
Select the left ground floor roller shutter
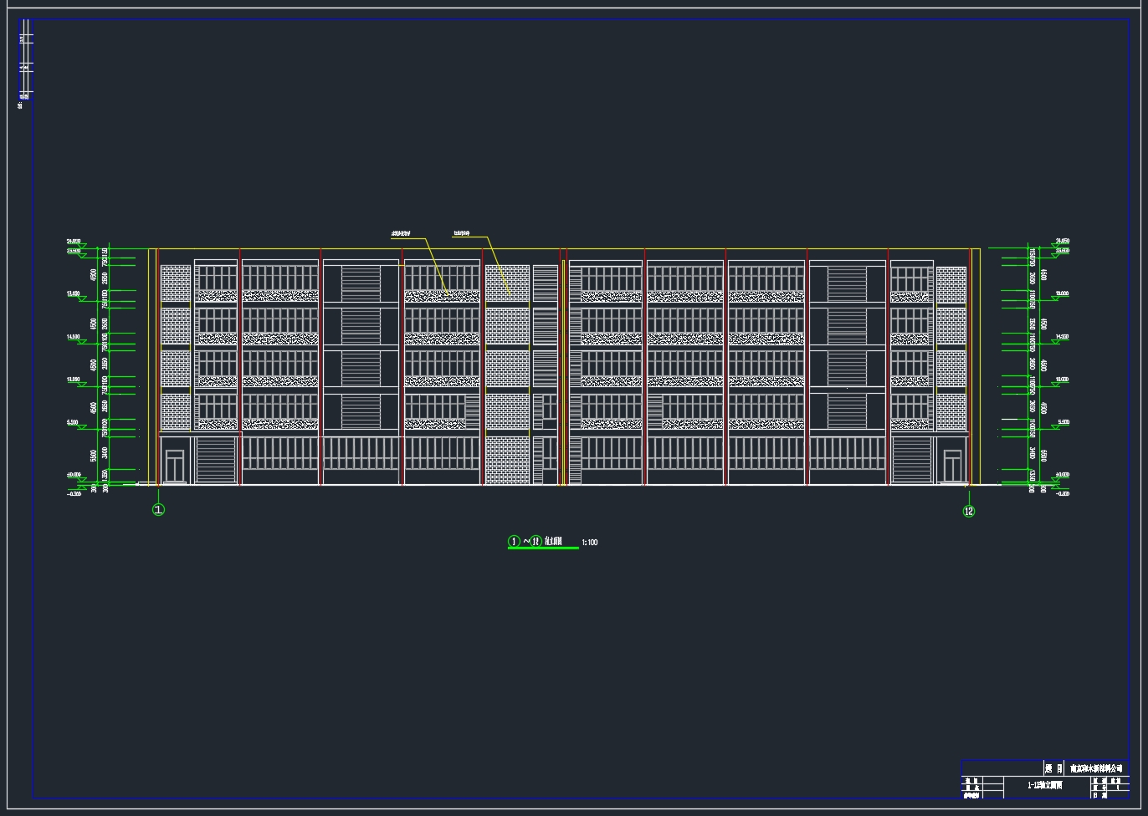tap(217, 460)
